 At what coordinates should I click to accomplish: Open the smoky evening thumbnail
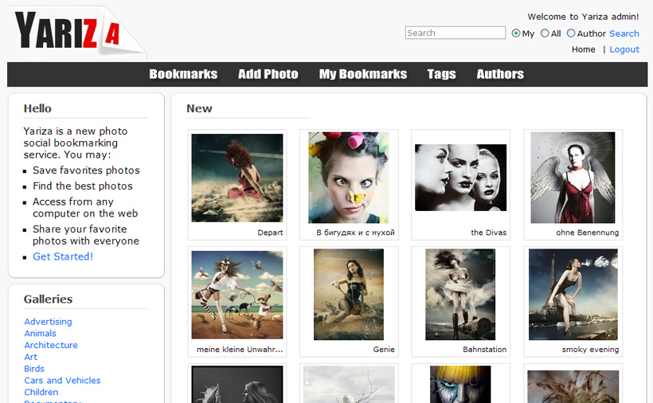(x=573, y=295)
